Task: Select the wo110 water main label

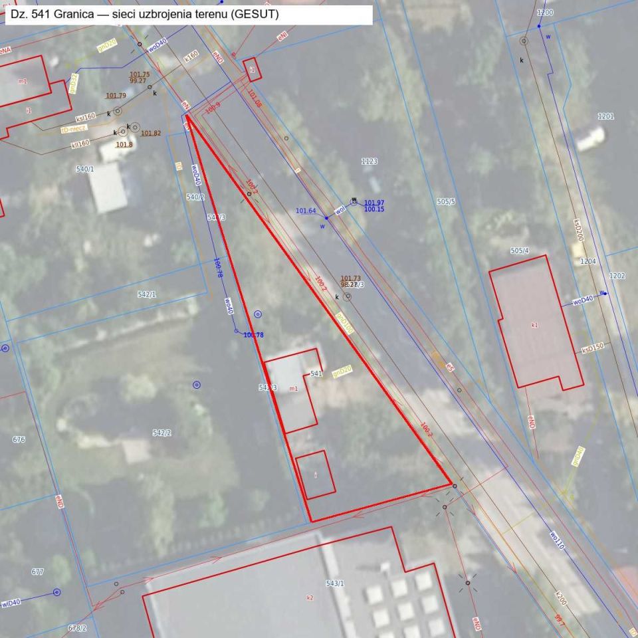Action: pyautogui.click(x=557, y=540)
